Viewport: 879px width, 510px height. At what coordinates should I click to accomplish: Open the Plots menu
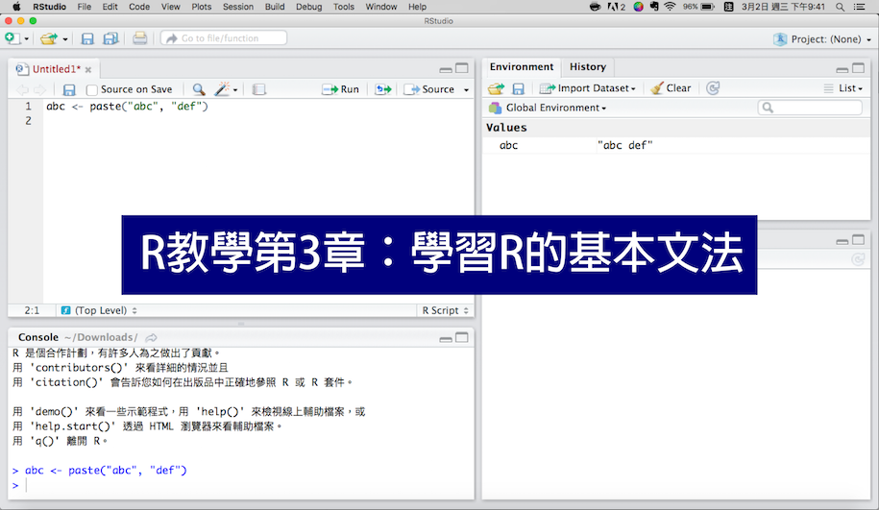pos(201,7)
